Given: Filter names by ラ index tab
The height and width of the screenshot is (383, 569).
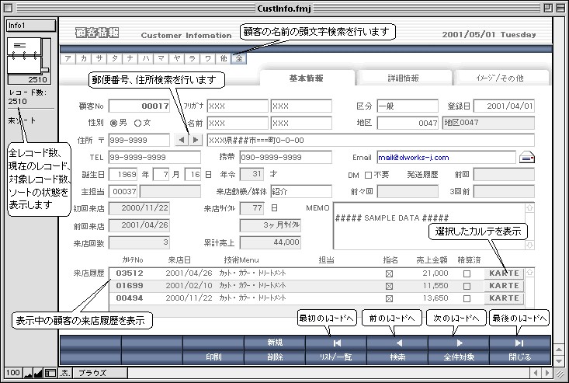Looking at the screenshot, I should point(193,58).
